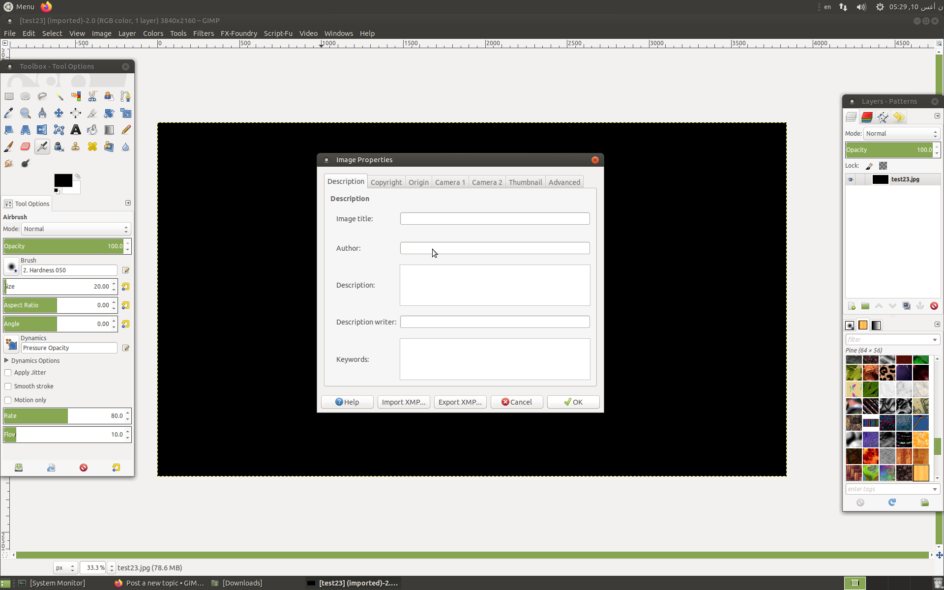944x590 pixels.
Task: Select the Bucket Fill tool
Action: pyautogui.click(x=92, y=130)
